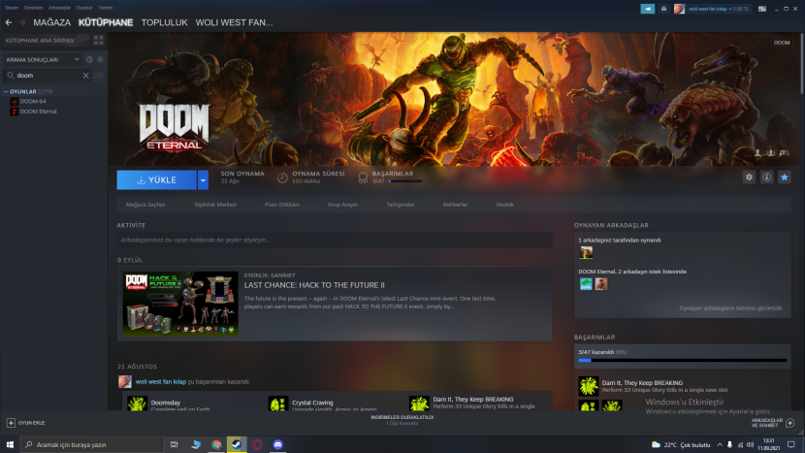
Task: Go back with the left arrow
Action: point(9,22)
